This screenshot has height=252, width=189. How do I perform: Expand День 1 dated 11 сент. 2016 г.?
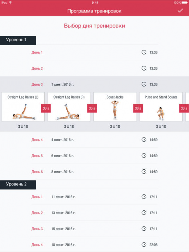(37, 197)
